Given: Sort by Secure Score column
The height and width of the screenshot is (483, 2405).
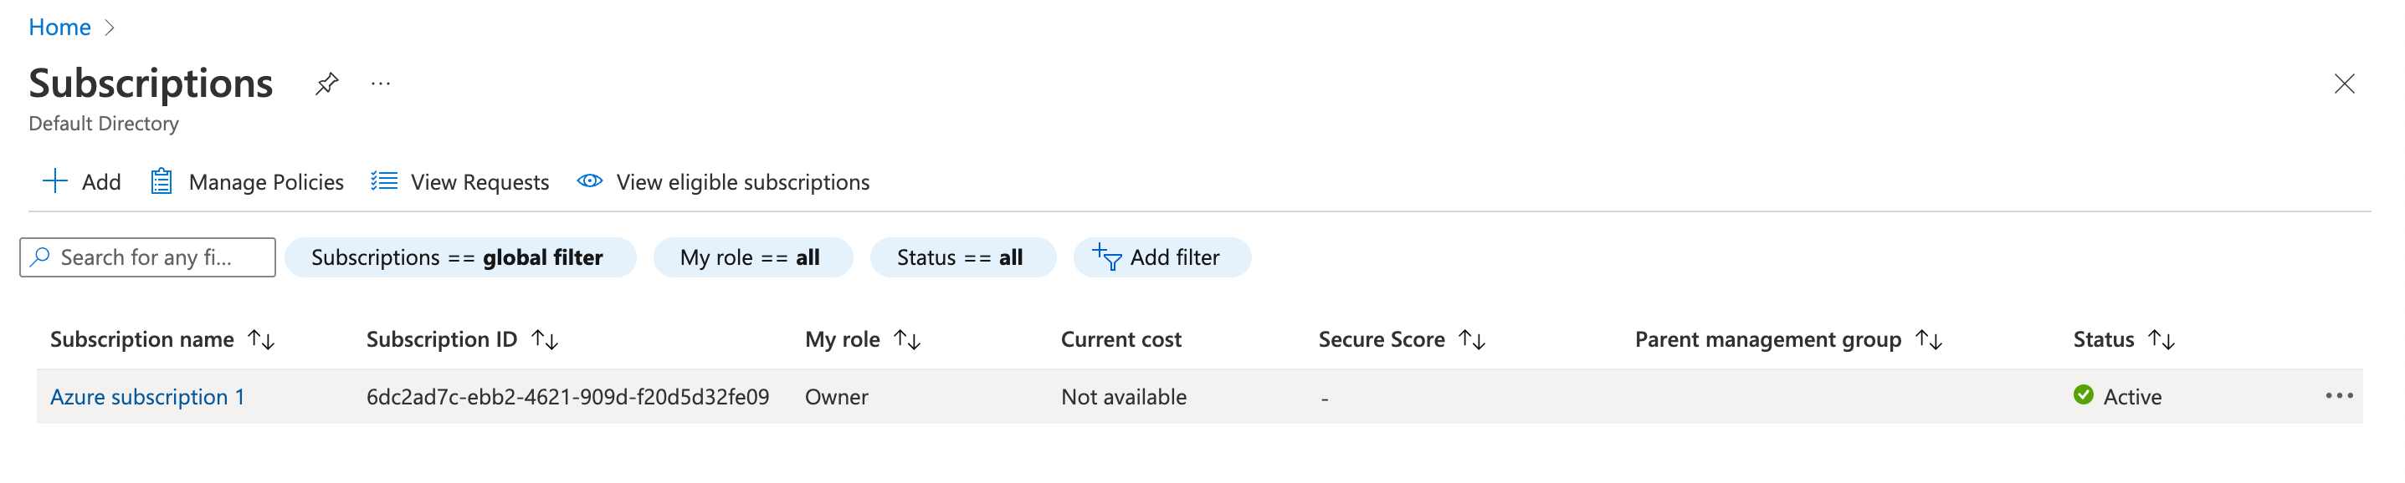Looking at the screenshot, I should click(1471, 339).
